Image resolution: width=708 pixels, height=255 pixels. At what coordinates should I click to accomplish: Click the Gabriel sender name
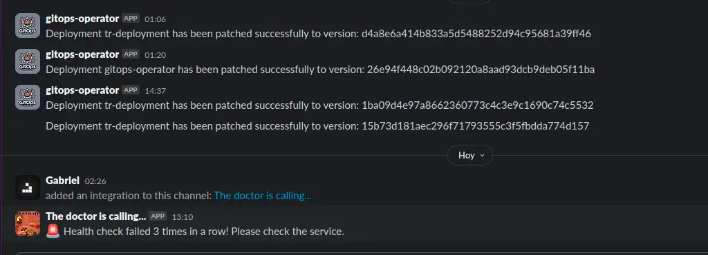point(63,181)
